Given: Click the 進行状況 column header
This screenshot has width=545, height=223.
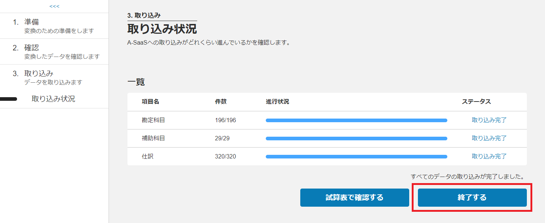Looking at the screenshot, I should point(277,102).
